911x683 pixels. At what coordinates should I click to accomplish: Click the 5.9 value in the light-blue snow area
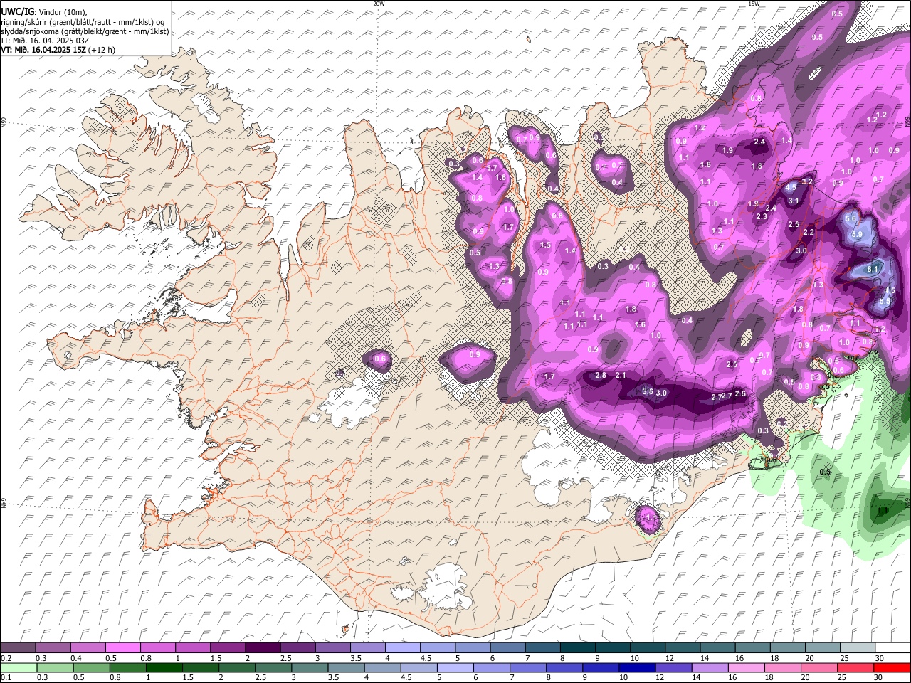[857, 234]
